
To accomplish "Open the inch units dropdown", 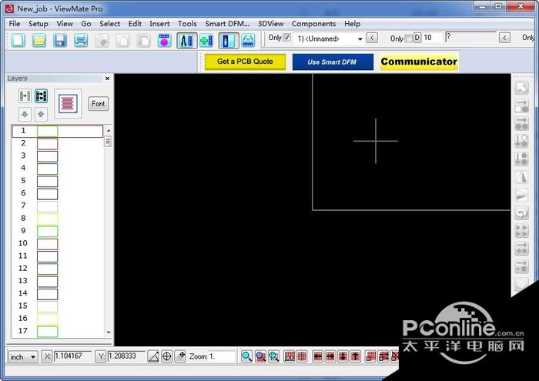I will pyautogui.click(x=23, y=357).
